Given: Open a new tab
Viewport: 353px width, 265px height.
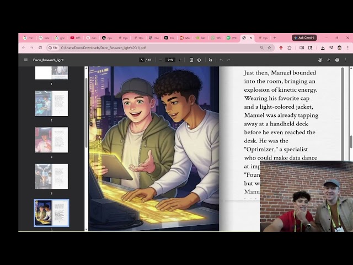Looking at the screenshot, I should point(275,38).
